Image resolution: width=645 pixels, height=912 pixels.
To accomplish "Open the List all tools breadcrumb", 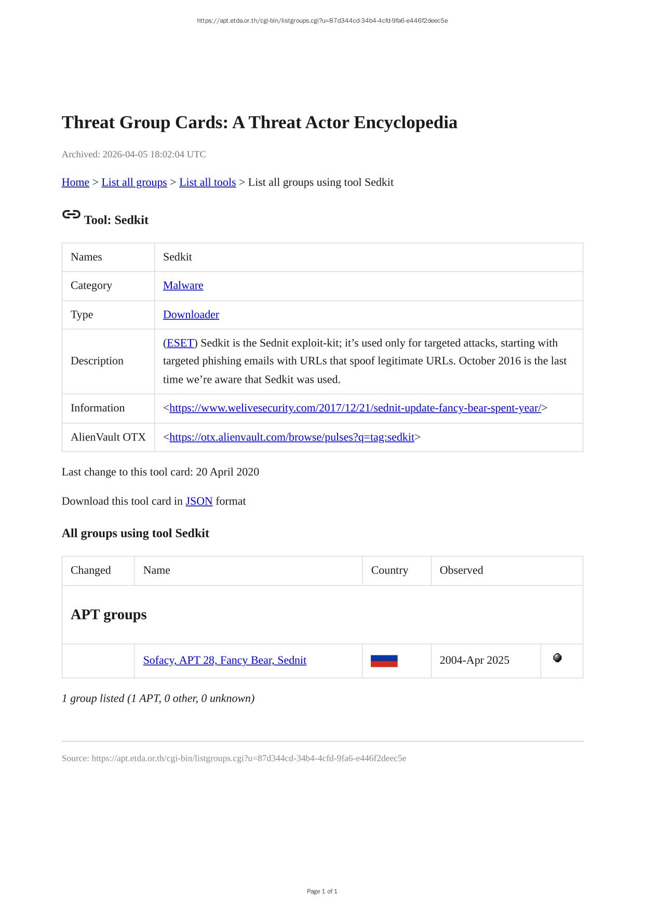I will click(x=207, y=182).
